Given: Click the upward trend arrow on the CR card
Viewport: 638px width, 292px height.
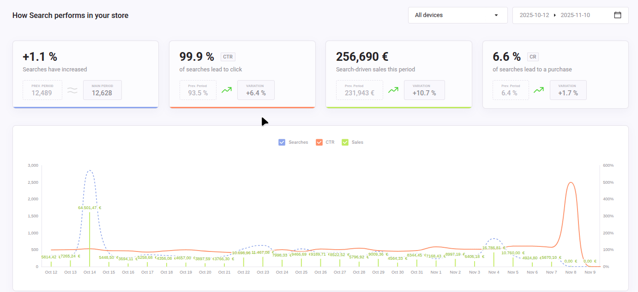Looking at the screenshot, I should pos(538,90).
